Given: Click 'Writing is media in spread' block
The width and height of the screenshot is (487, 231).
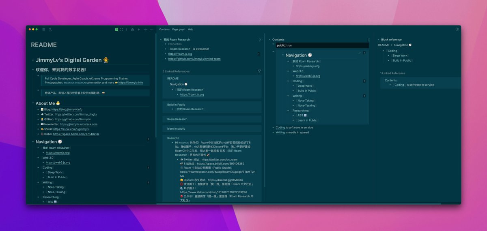Looking at the screenshot, I should tap(292, 132).
